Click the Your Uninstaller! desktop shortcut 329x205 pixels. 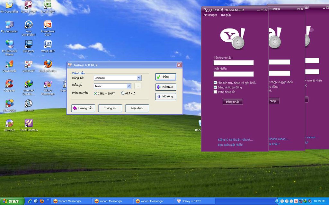(x=29, y=28)
